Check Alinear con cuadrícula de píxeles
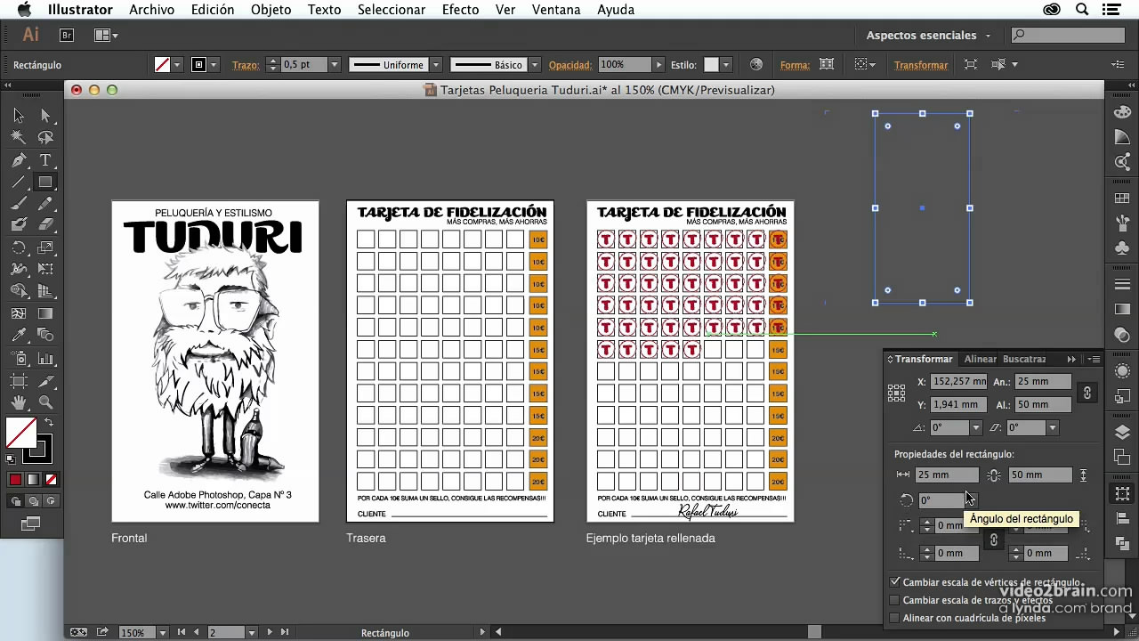This screenshot has height=641, width=1139. [x=895, y=618]
